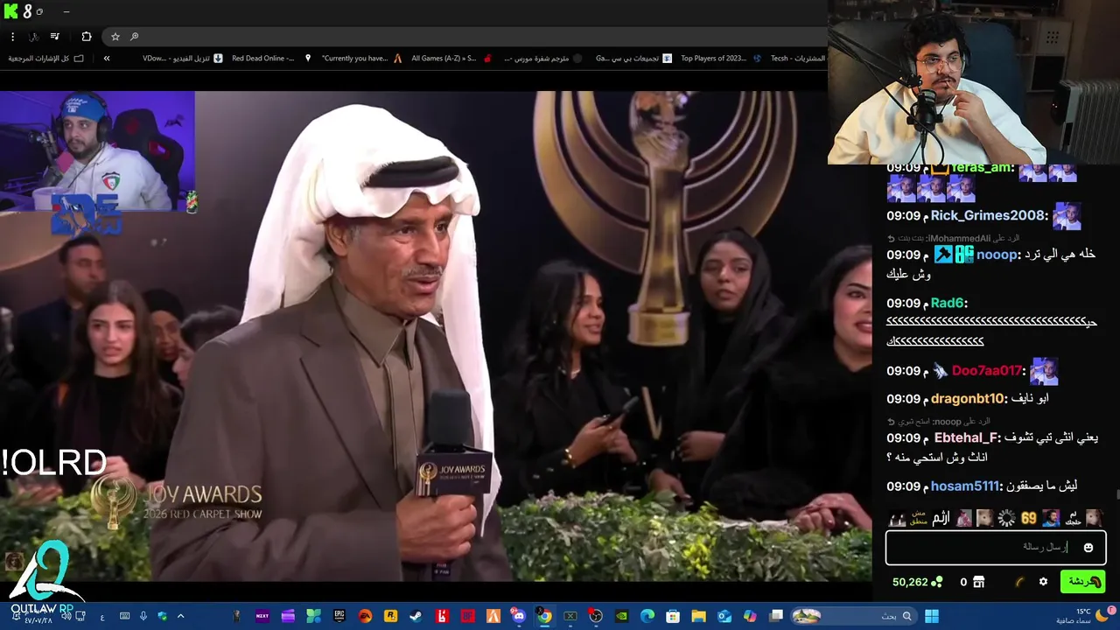Open chat settings gear icon
Image resolution: width=1120 pixels, height=630 pixels.
pyautogui.click(x=1043, y=582)
